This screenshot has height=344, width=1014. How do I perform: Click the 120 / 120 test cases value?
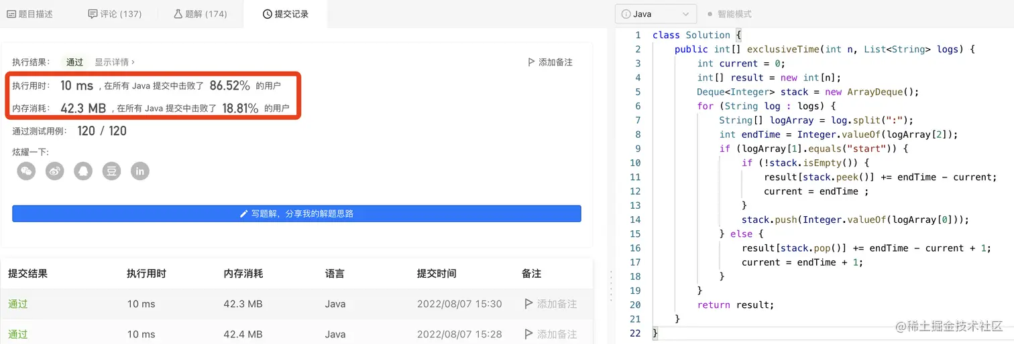coord(102,131)
